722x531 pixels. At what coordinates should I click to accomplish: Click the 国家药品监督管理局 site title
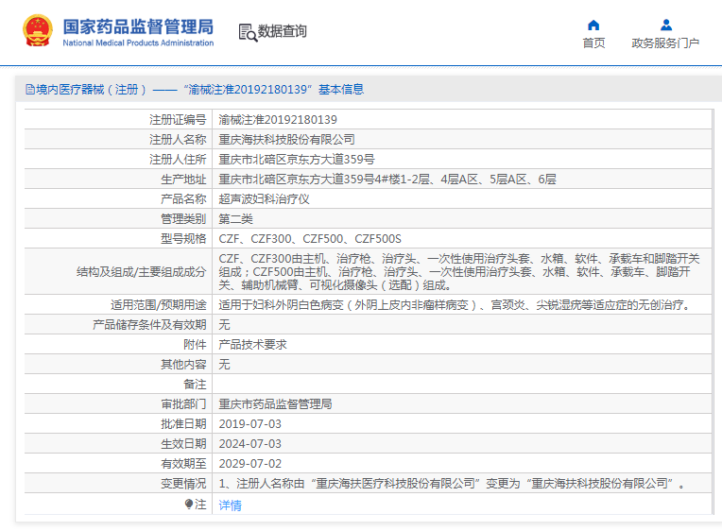pos(138,26)
